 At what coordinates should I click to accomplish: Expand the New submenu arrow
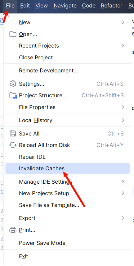[x=123, y=22]
